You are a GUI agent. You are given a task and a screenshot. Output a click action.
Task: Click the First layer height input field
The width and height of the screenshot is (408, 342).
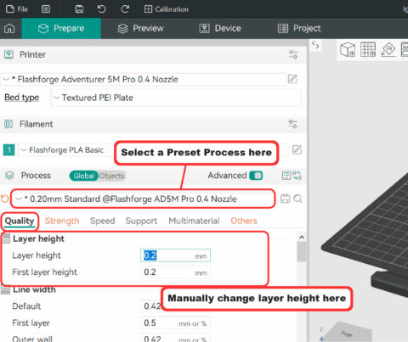[175, 272]
